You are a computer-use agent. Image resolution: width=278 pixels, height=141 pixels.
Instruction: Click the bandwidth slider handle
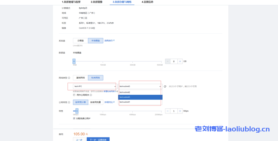coord(77,111)
